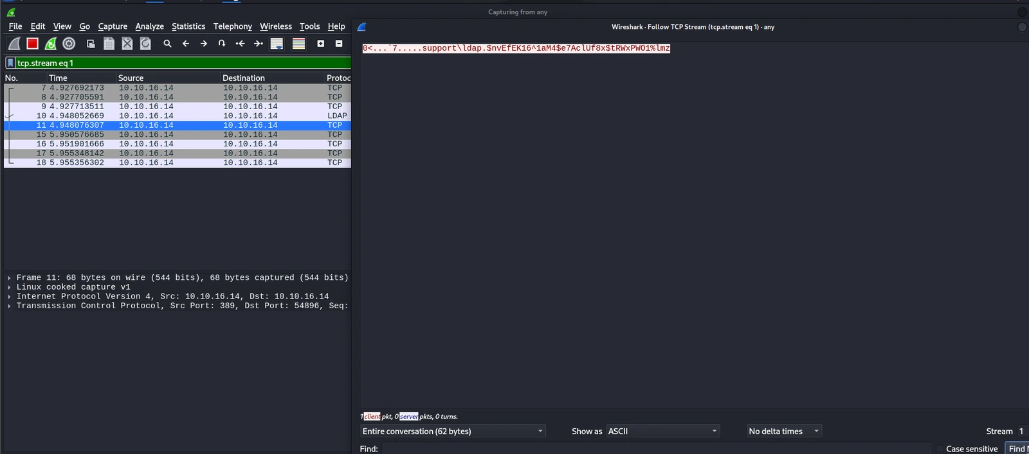Sort packets by the No. column header
The width and height of the screenshot is (1029, 454).
(x=24, y=78)
